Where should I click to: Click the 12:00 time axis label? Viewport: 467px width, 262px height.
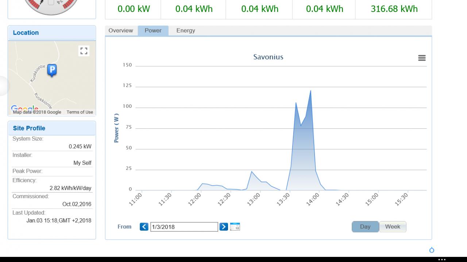pos(194,200)
